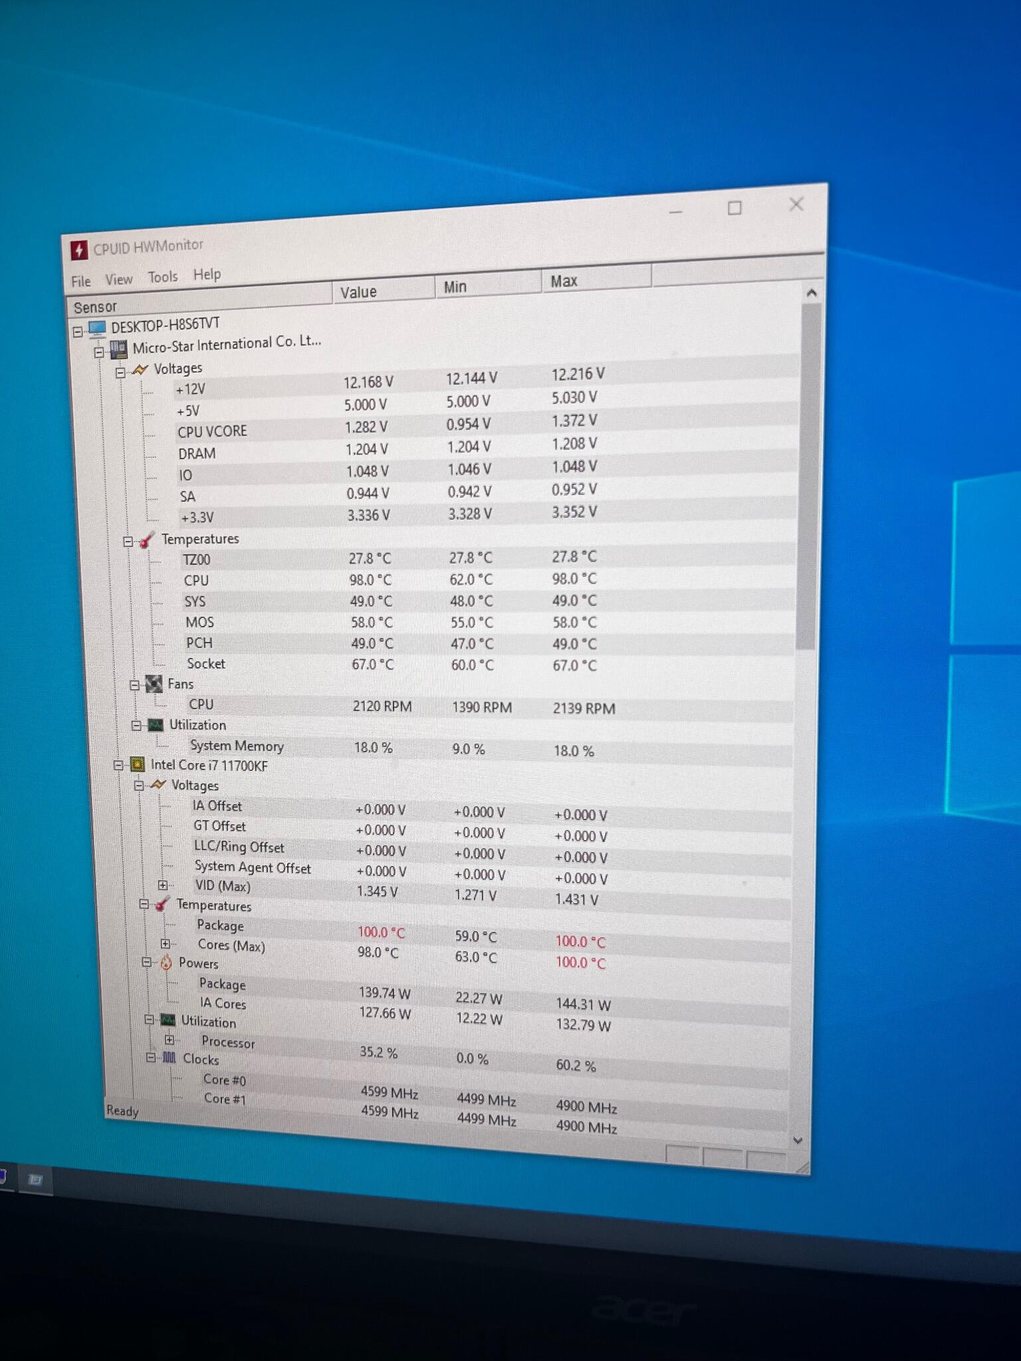The height and width of the screenshot is (1361, 1021).
Task: Click the vertical scrollbar thumb
Action: click(808, 476)
